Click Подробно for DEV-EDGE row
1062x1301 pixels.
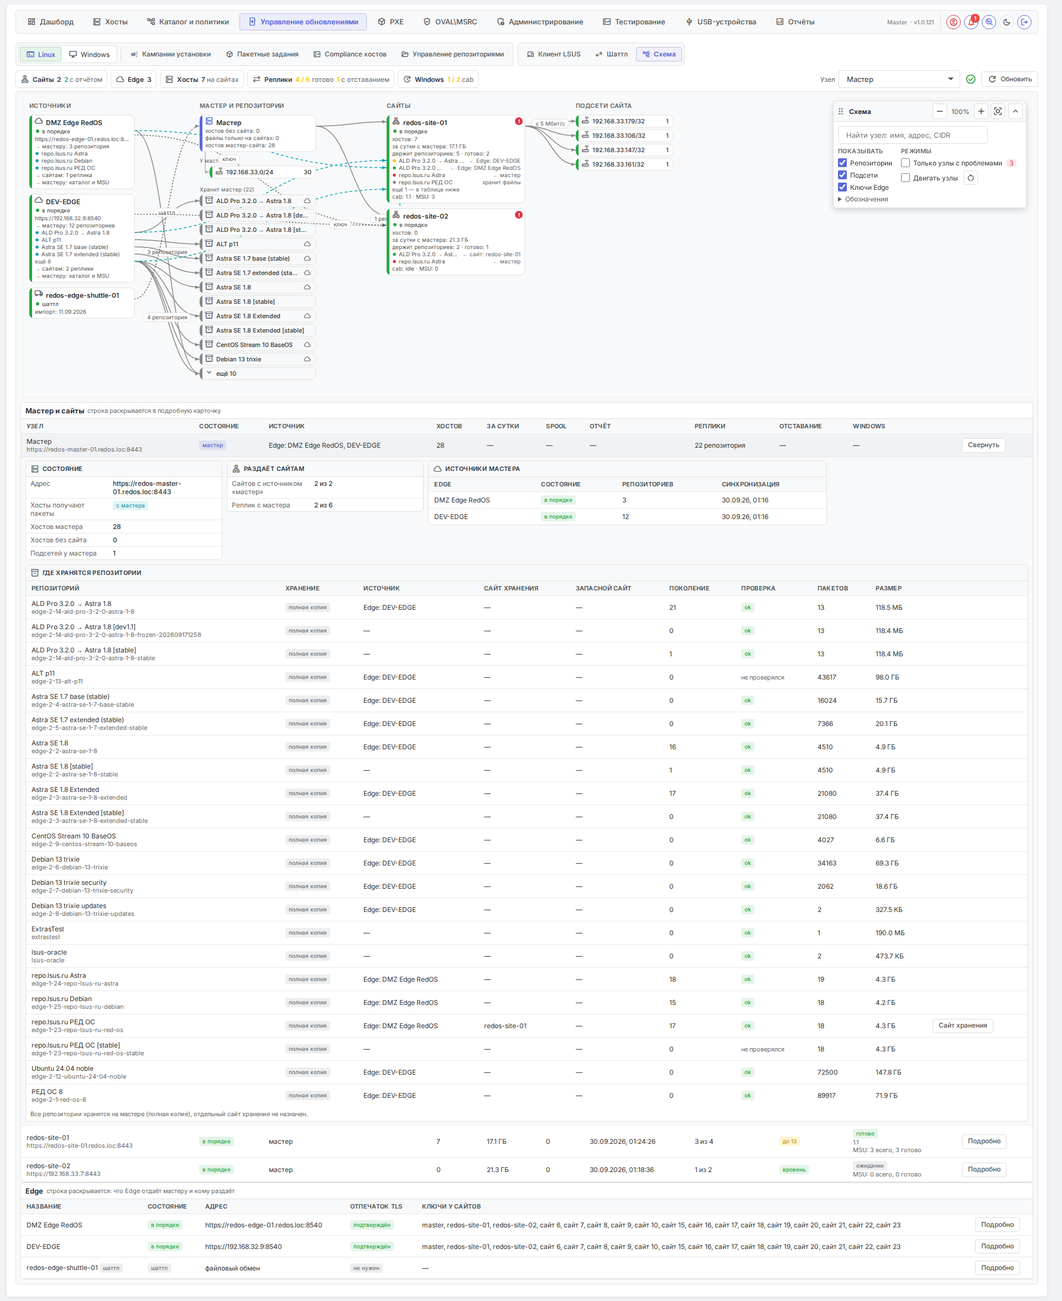(997, 1246)
